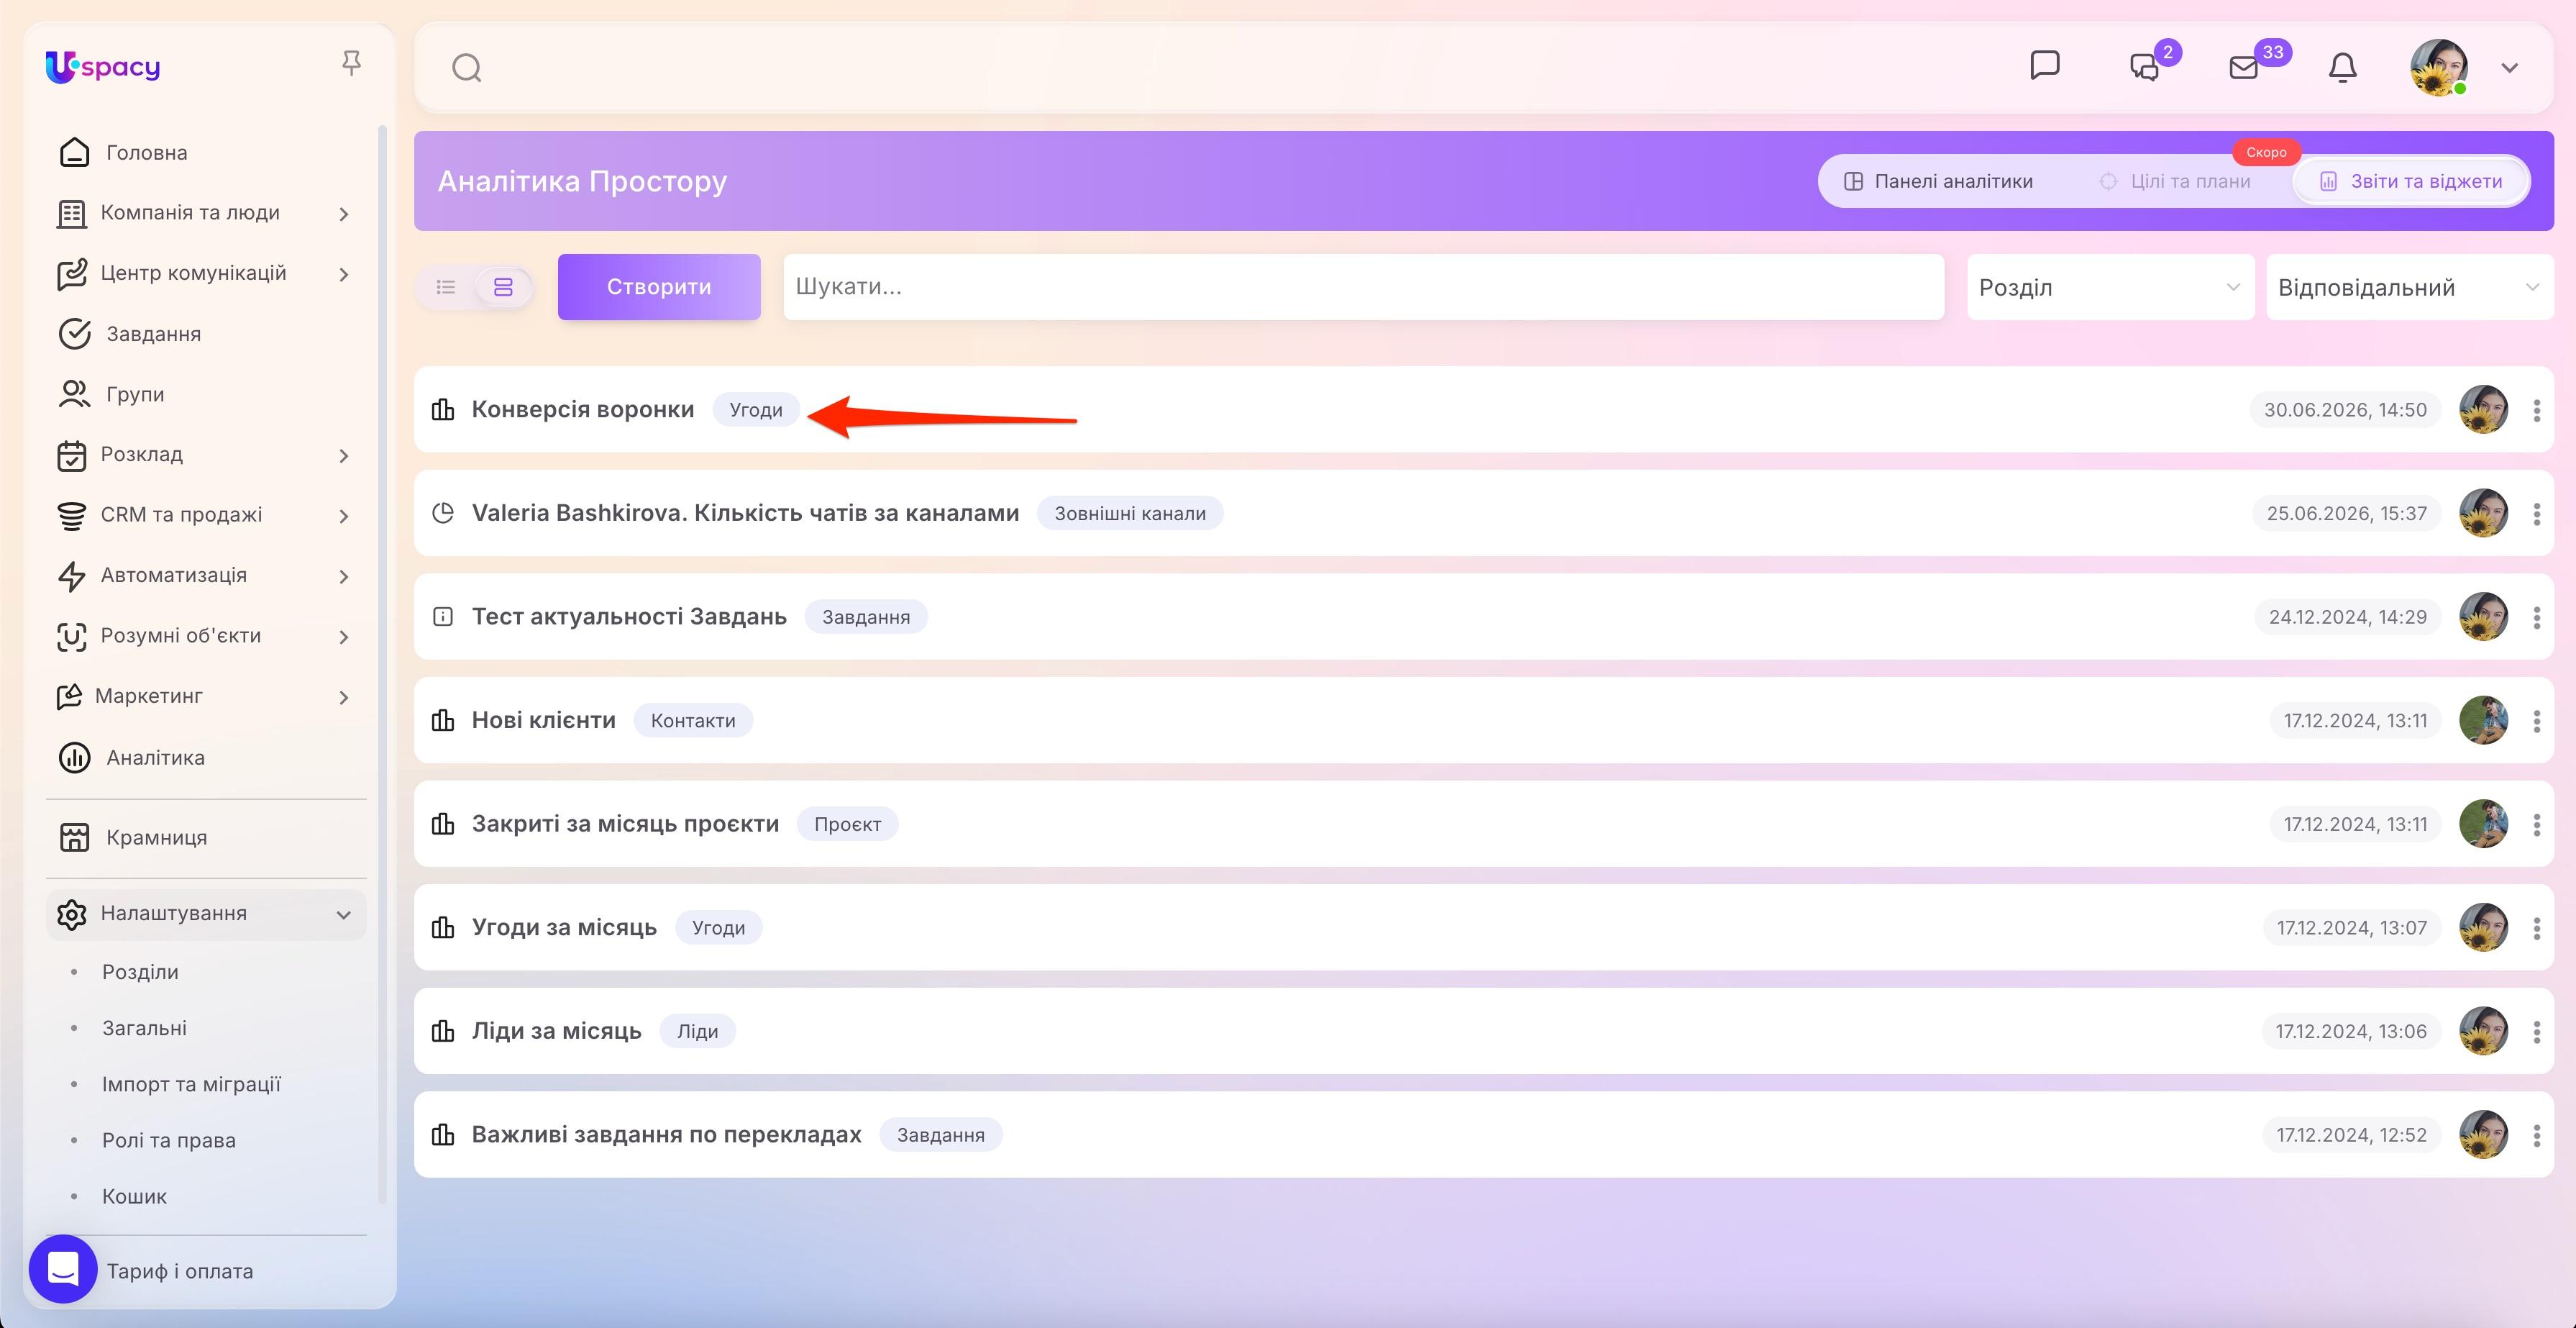2576x1328 pixels.
Task: Focus the Шукати... search field
Action: [1363, 287]
